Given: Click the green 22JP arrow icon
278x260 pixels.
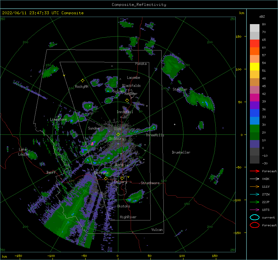Looking at the screenshot, I should [255, 202].
